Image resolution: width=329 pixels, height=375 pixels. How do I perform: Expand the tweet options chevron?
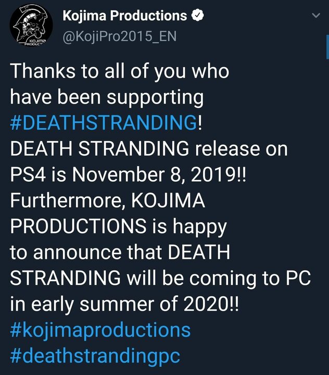pyautogui.click(x=316, y=16)
